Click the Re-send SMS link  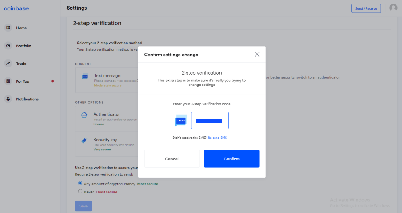[x=217, y=138]
